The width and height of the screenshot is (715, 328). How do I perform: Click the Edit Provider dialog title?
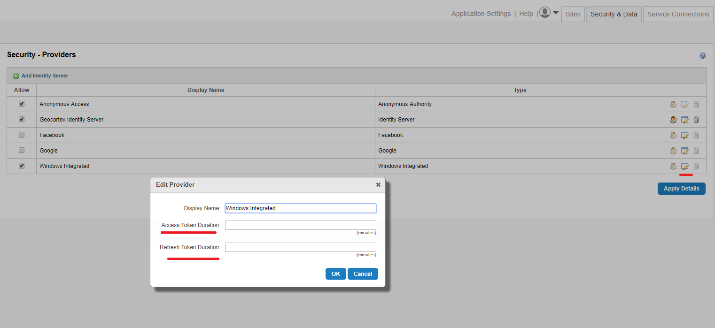pyautogui.click(x=175, y=185)
